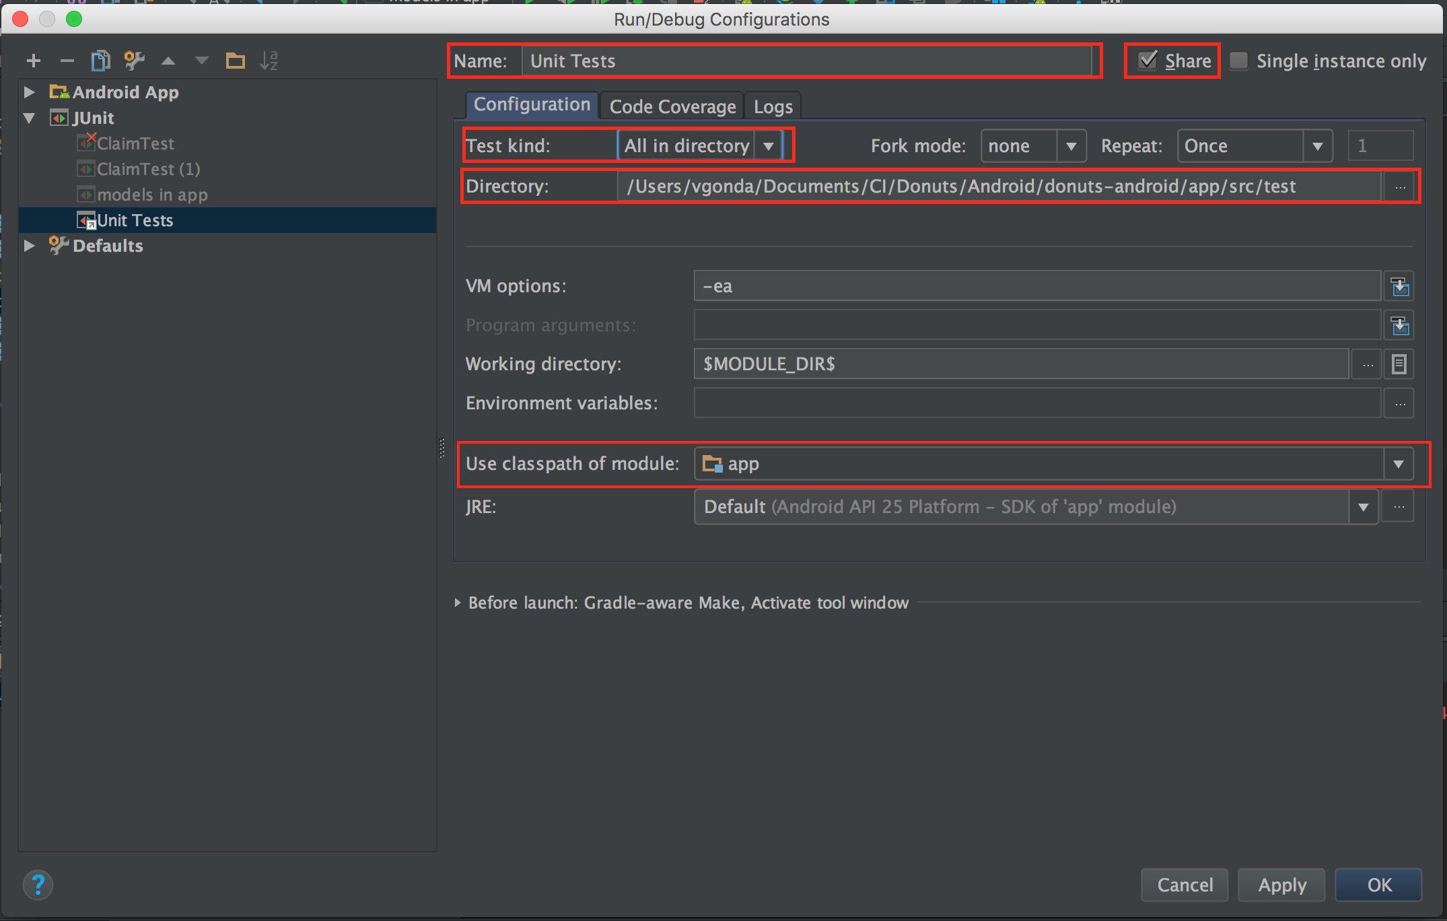1447x921 pixels.
Task: Switch to the Logs tab
Action: 773,106
